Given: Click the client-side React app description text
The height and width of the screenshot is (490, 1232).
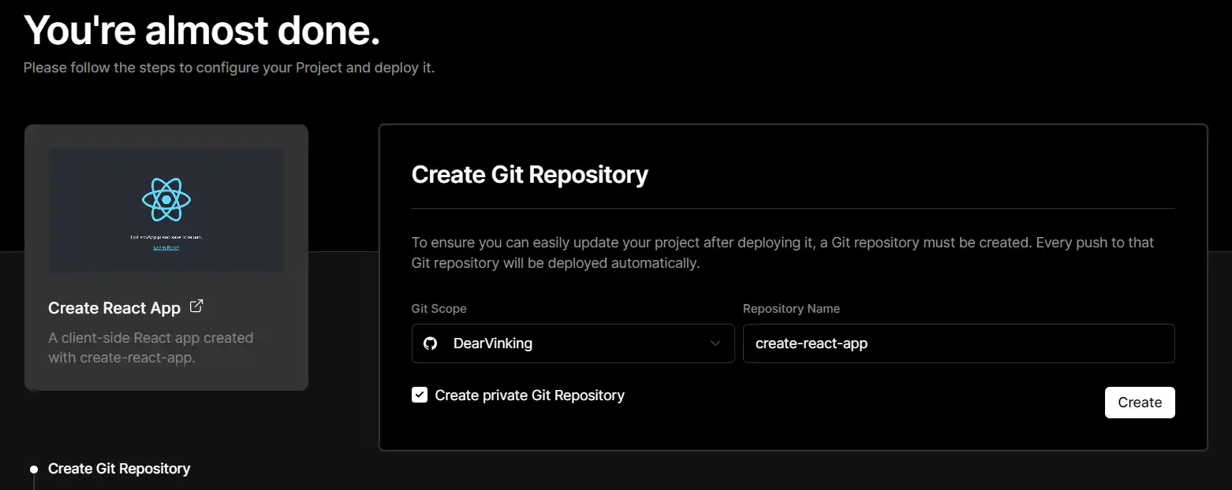Looking at the screenshot, I should 151,347.
